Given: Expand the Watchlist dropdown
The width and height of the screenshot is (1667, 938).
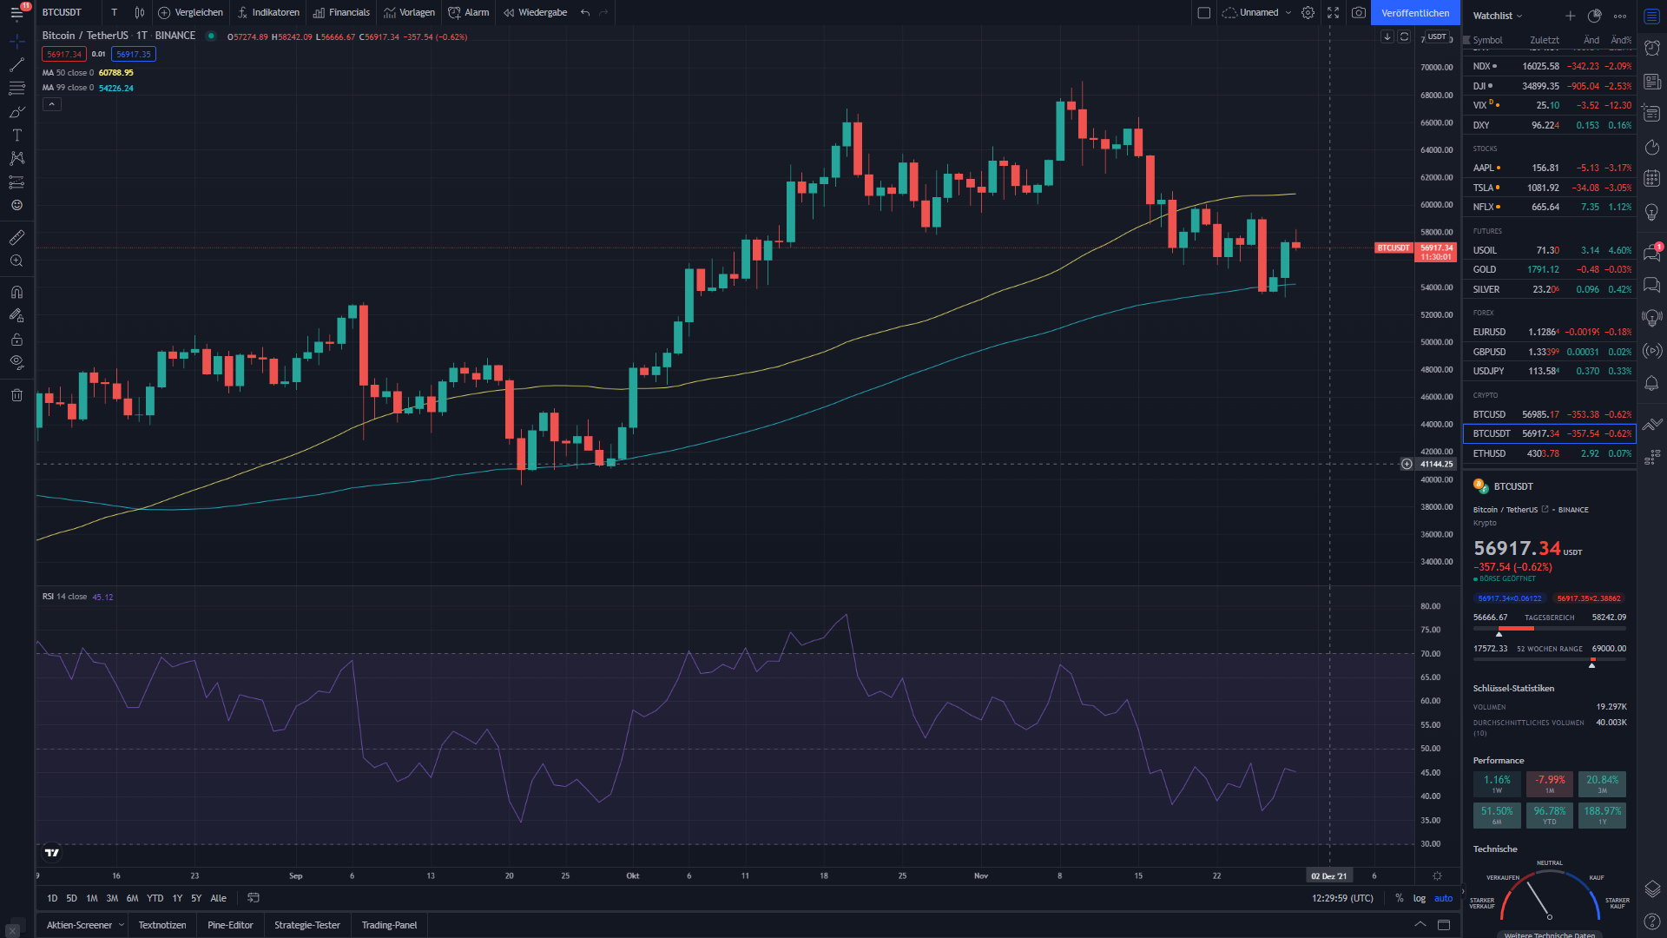Looking at the screenshot, I should (x=1498, y=16).
